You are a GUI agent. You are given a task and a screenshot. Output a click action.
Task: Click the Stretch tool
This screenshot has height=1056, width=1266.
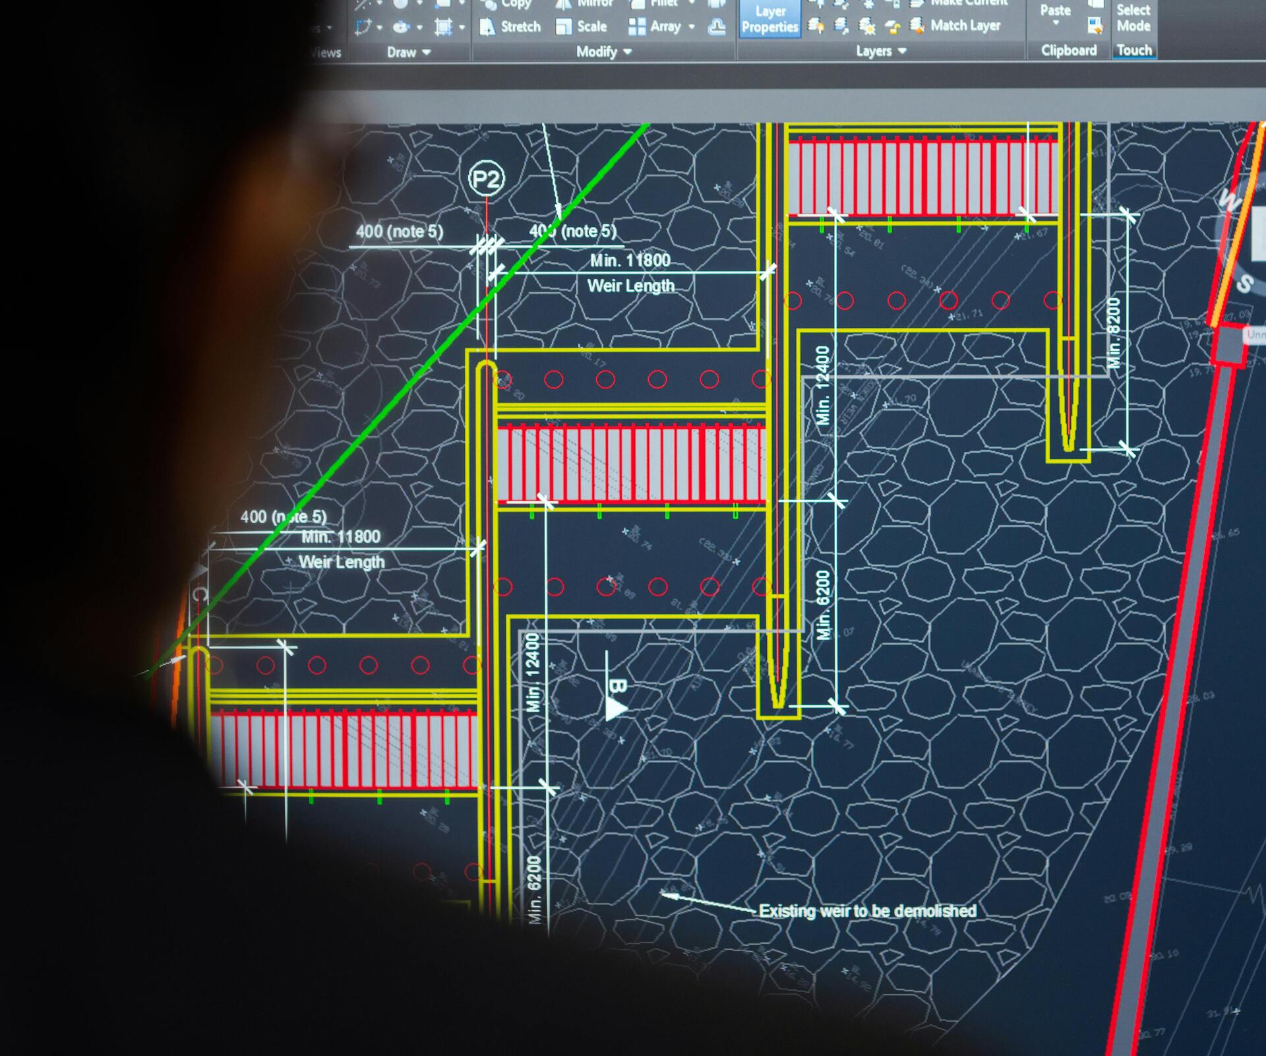pyautogui.click(x=511, y=27)
